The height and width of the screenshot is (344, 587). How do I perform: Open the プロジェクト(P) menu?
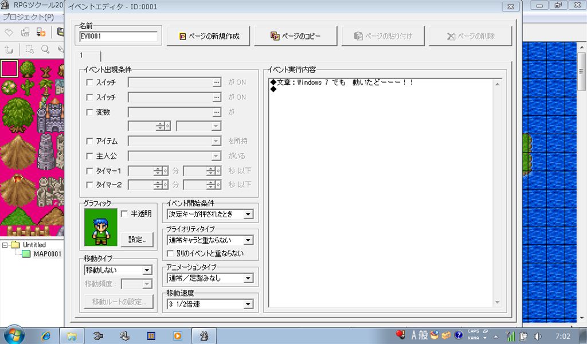28,17
